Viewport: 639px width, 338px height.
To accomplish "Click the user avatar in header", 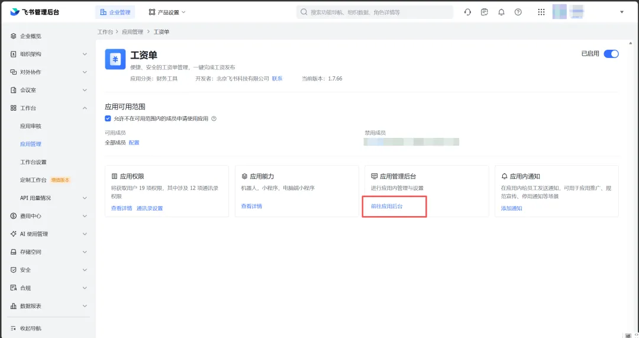I will pyautogui.click(x=560, y=12).
